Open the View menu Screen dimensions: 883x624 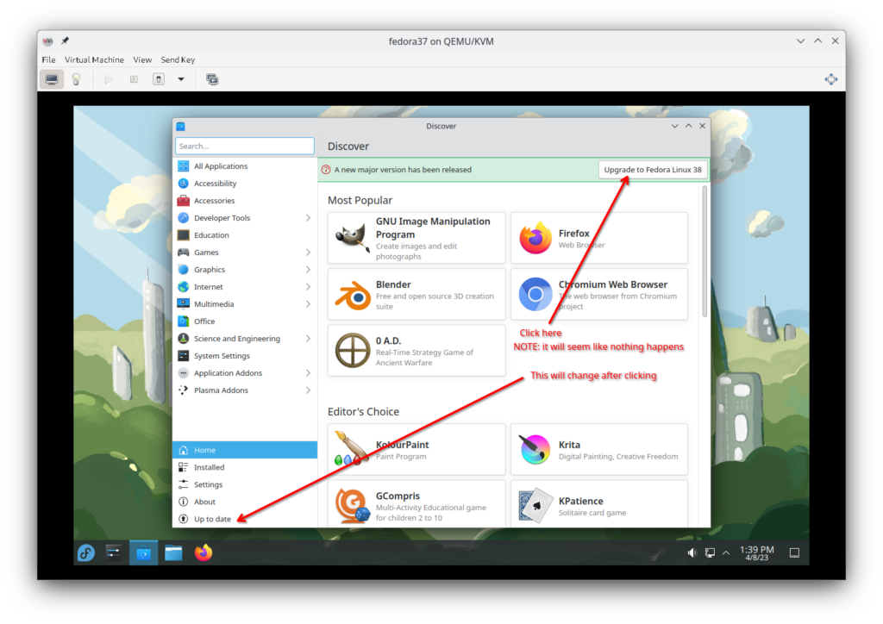(x=142, y=59)
